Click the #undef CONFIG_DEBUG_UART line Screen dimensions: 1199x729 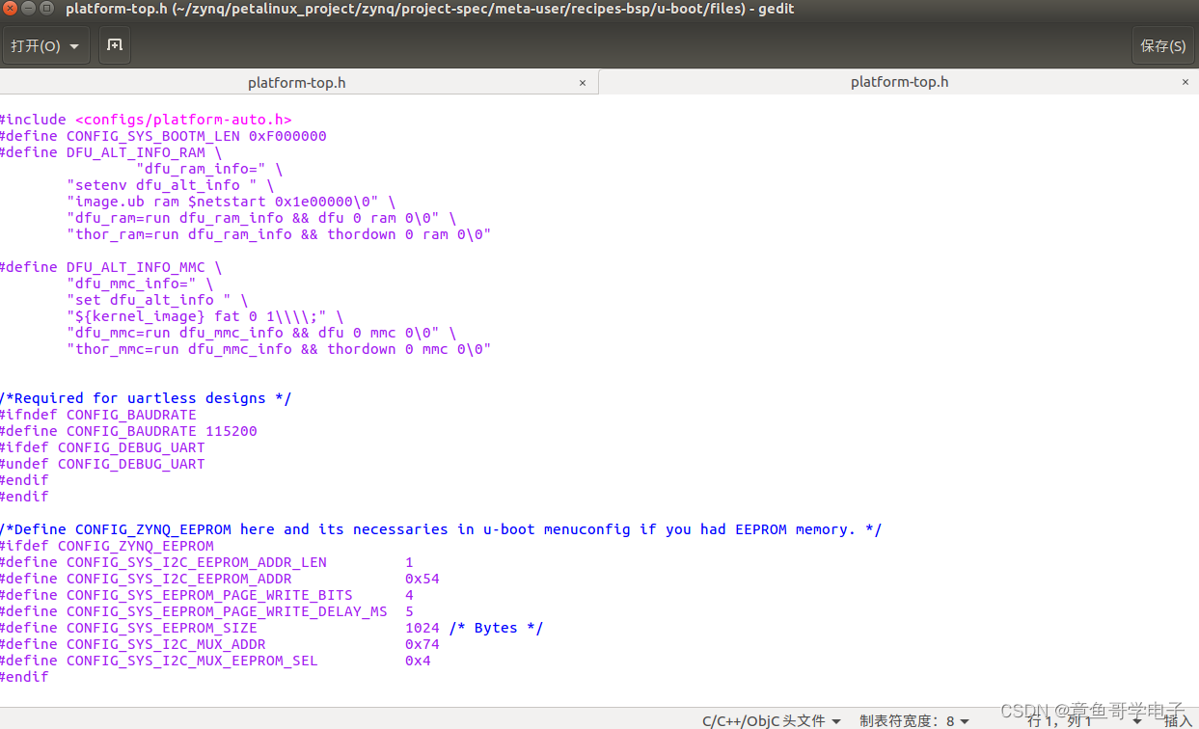click(102, 464)
